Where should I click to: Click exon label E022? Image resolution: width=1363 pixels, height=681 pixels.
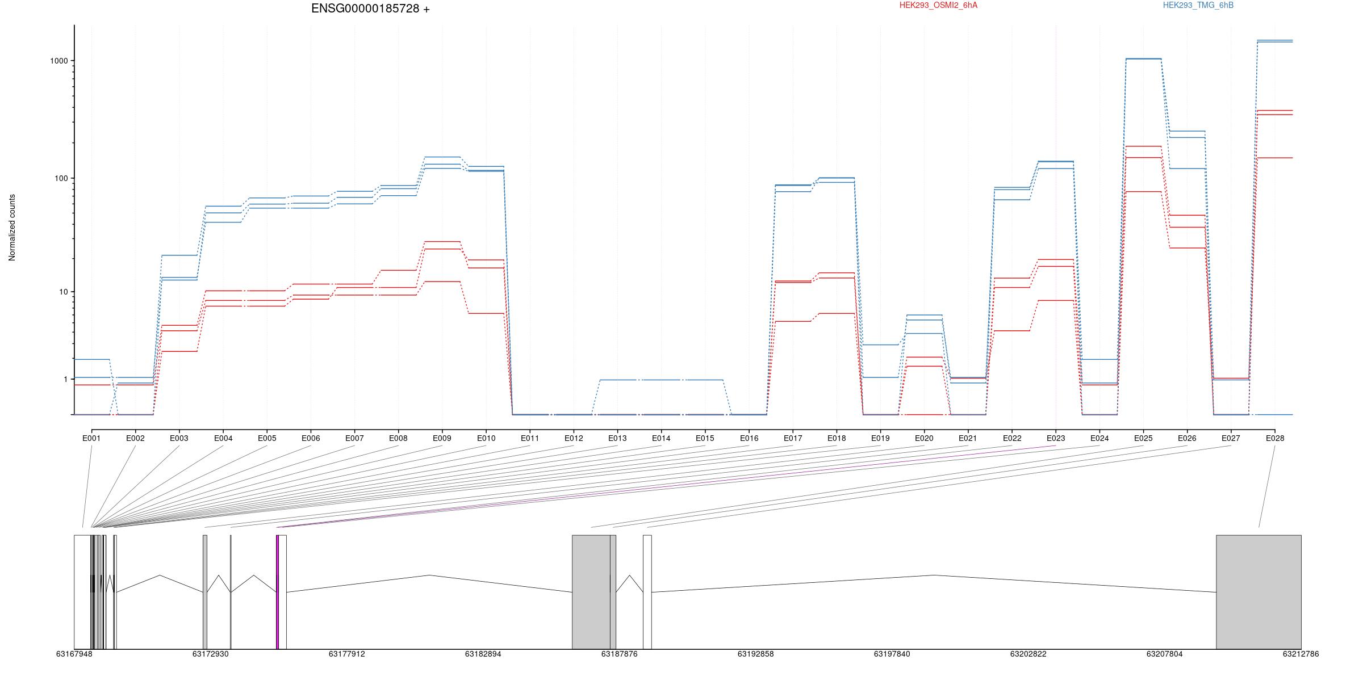pyautogui.click(x=1012, y=438)
